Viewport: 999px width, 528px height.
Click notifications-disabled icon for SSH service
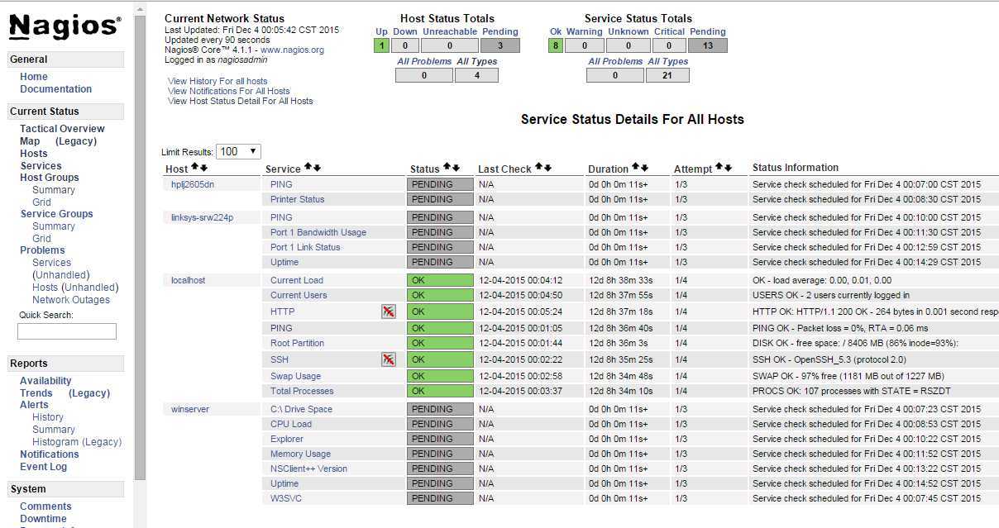tap(389, 359)
